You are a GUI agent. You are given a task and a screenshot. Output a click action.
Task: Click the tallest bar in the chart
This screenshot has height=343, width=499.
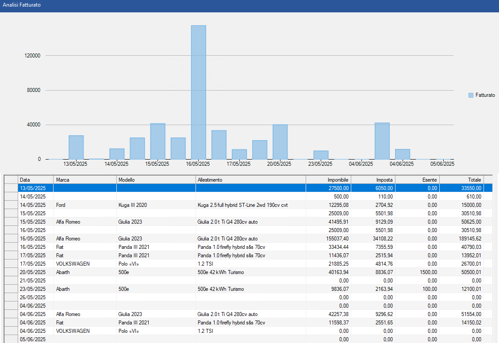point(198,92)
